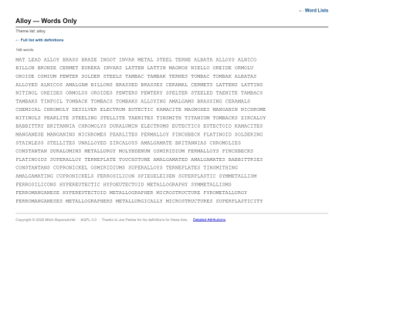Click the word 'MANGANESE'
This screenshot has width=417, height=312.
click(x=30, y=135)
